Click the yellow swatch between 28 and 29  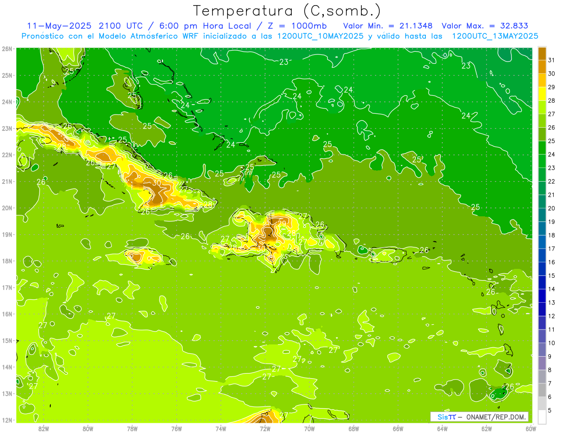point(542,94)
